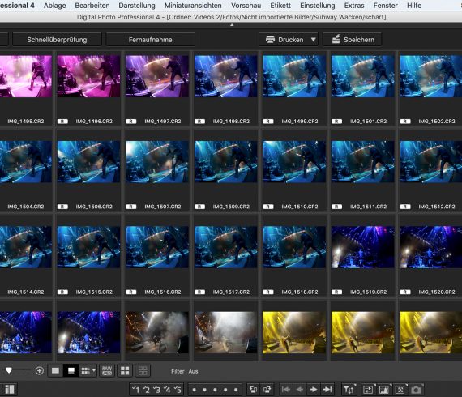Click the file name IMG_1511.CR2
The width and height of the screenshot is (462, 397).
[x=368, y=207]
